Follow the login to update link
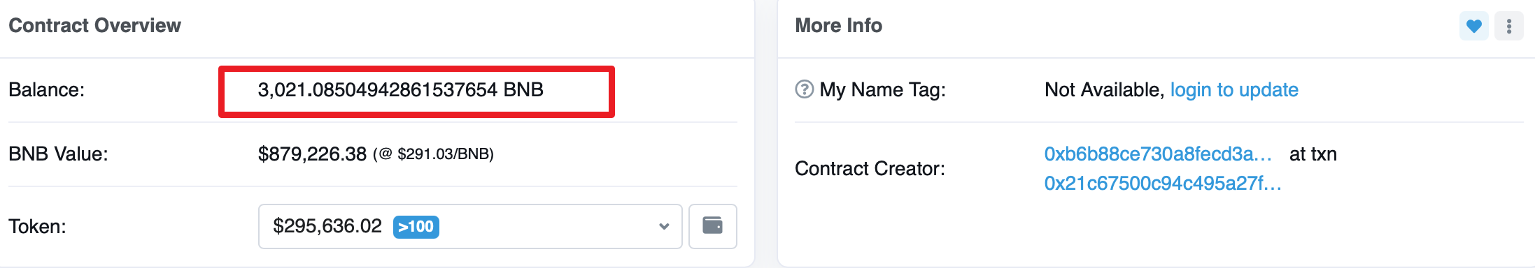The width and height of the screenshot is (1535, 268). tap(1234, 90)
